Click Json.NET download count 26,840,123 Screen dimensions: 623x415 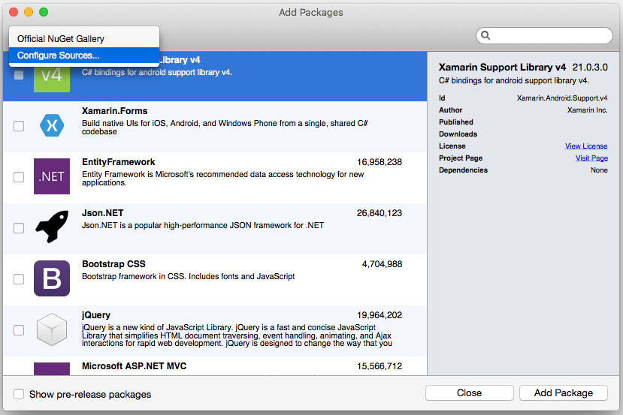pyautogui.click(x=380, y=213)
